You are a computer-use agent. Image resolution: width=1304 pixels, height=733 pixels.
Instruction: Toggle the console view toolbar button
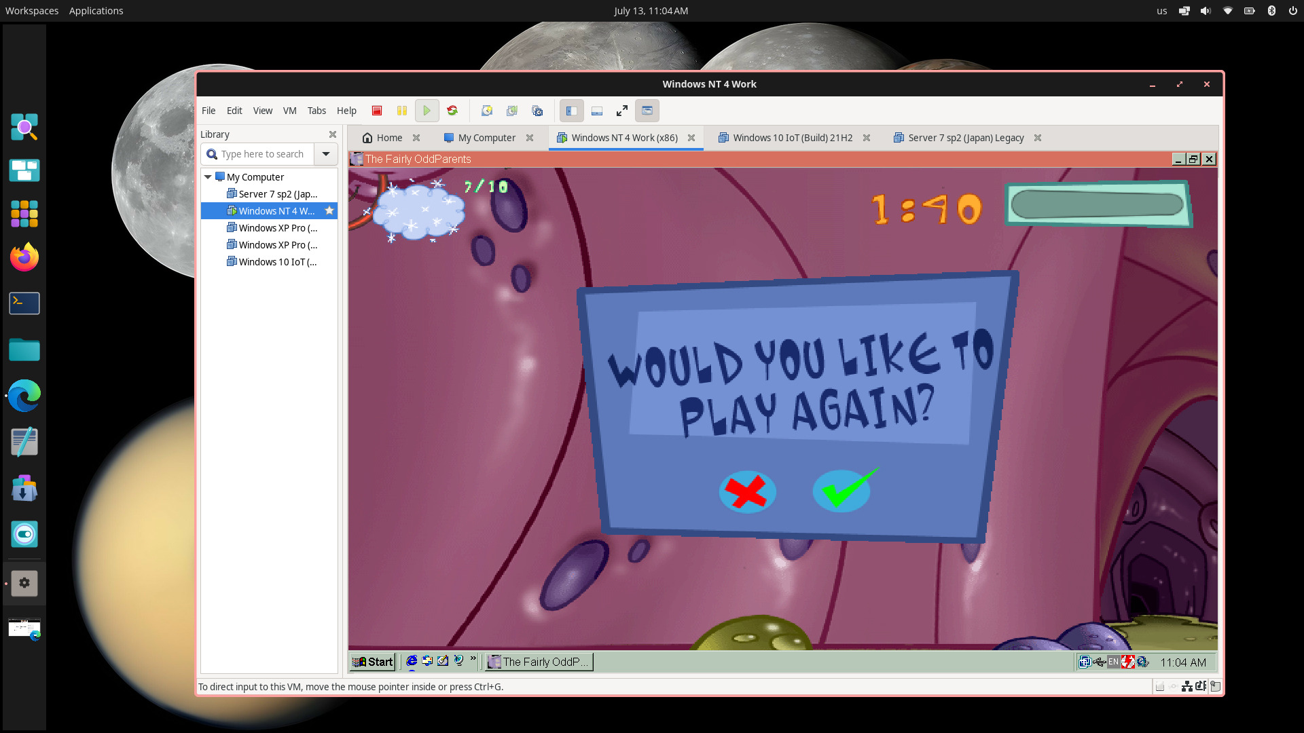[x=647, y=111]
